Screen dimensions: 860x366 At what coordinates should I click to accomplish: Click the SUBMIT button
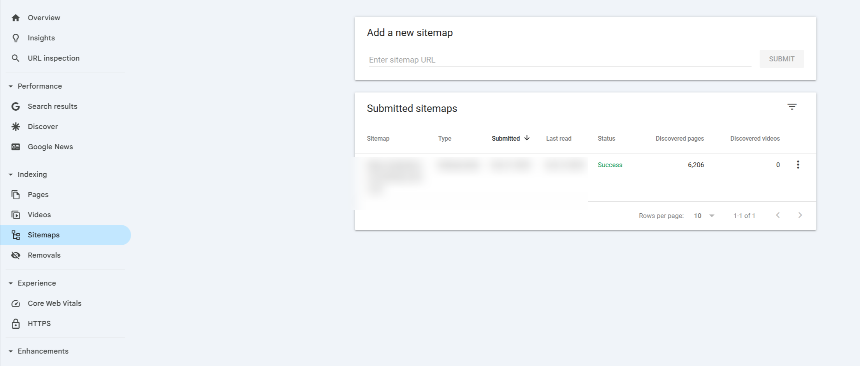pyautogui.click(x=781, y=59)
